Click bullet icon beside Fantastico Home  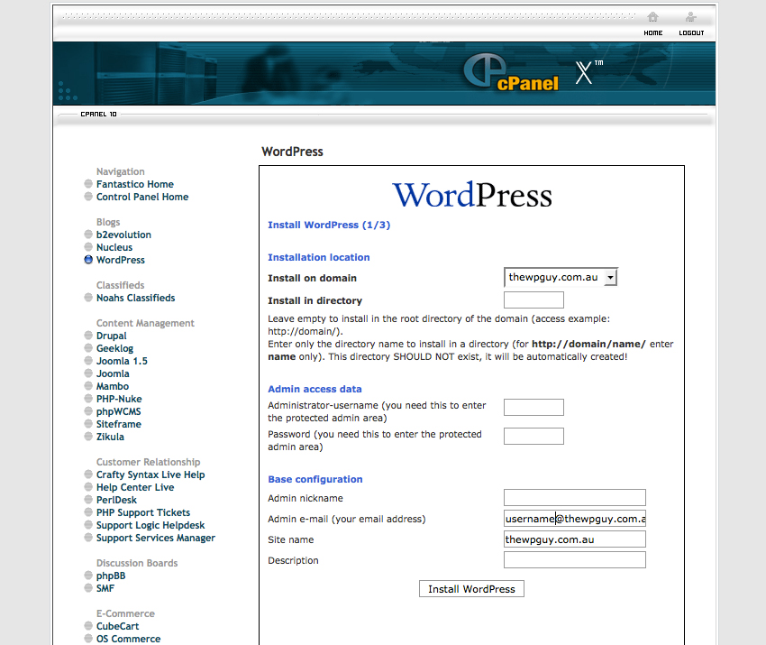[x=88, y=184]
